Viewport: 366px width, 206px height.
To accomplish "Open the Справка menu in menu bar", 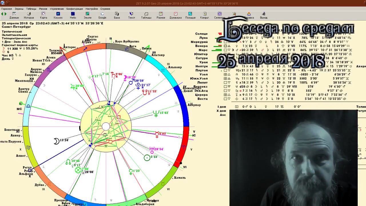I will coord(105,9).
